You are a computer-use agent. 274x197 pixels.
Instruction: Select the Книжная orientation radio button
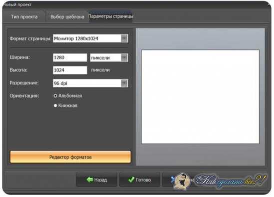[x=55, y=106]
